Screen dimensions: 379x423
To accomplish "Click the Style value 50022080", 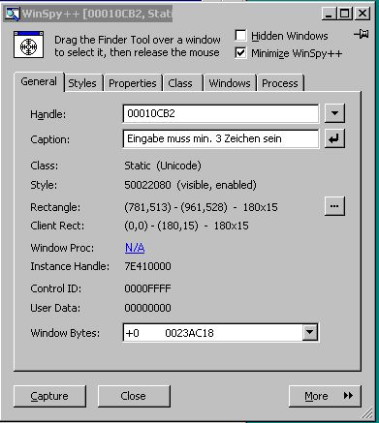I will [147, 185].
